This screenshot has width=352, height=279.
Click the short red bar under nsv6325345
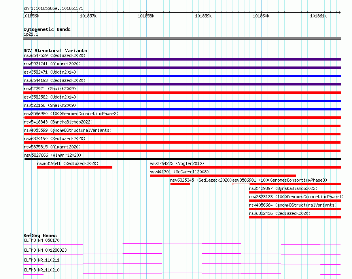(x=180, y=184)
